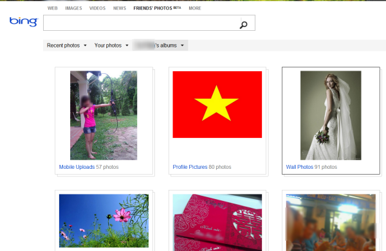Switch to the IMAGES tab

click(x=73, y=8)
